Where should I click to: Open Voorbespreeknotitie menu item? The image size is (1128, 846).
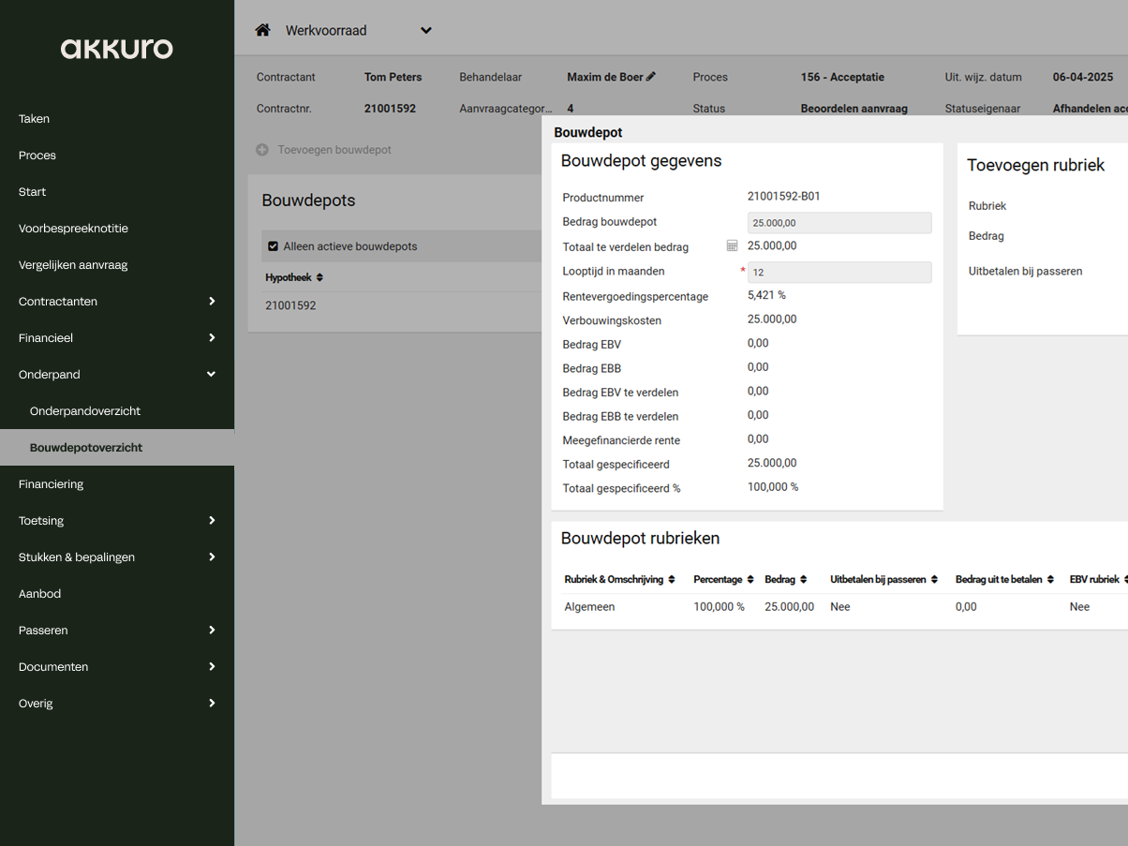pyautogui.click(x=117, y=229)
